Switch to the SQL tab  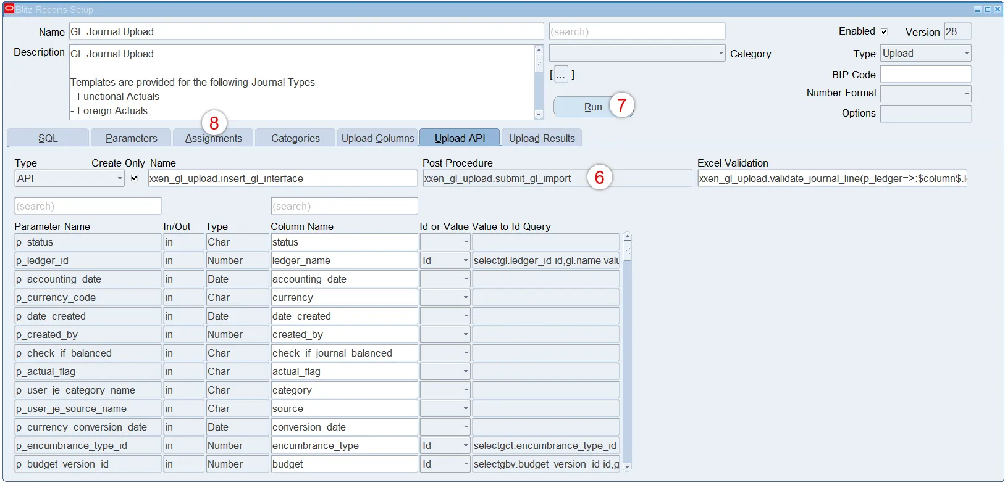point(48,138)
